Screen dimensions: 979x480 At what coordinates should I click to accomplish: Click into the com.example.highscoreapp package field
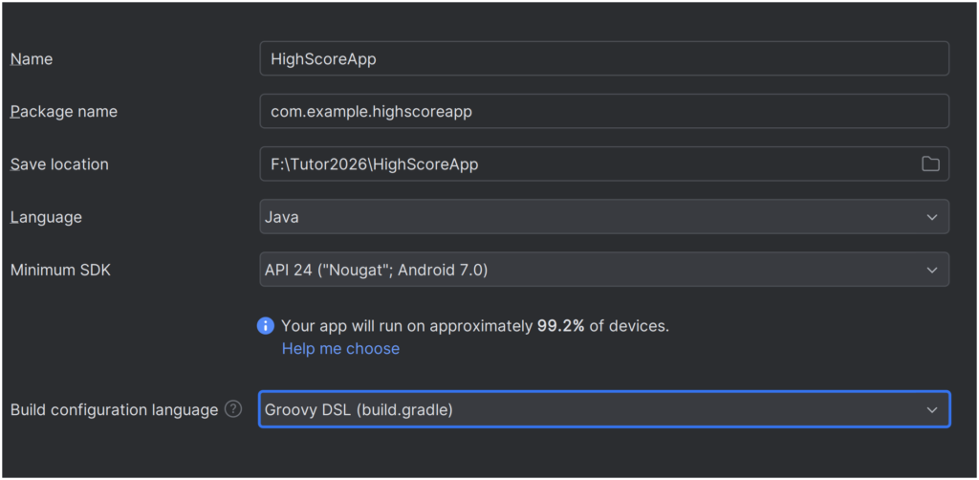(602, 111)
